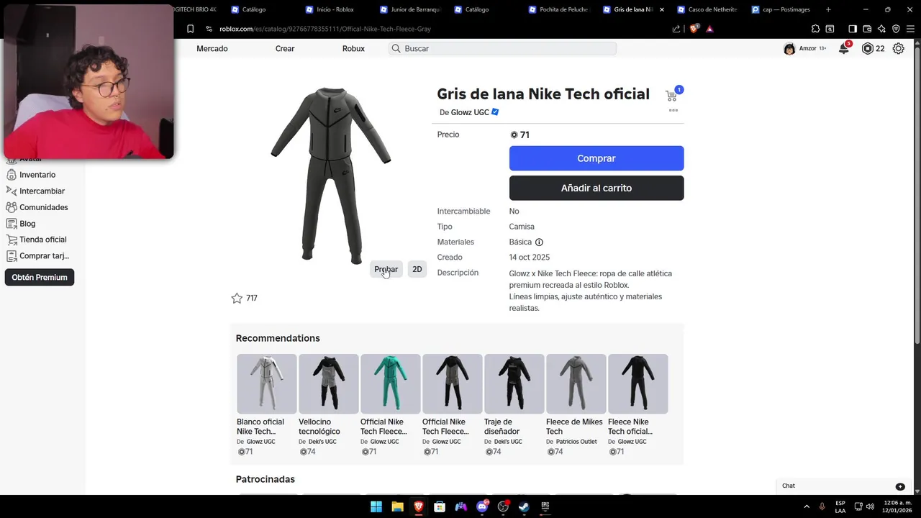Open Tienda oficial in sidebar
921x518 pixels.
[x=42, y=240]
